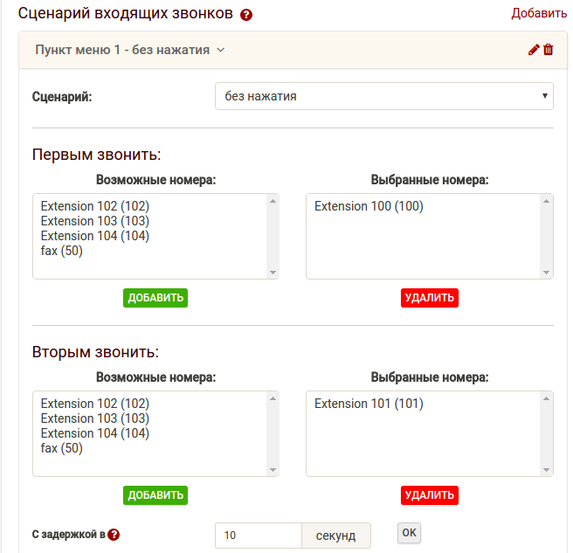This screenshot has height=553, width=573.
Task: Open the scenario dropdown 'без нажатия'
Action: (383, 96)
